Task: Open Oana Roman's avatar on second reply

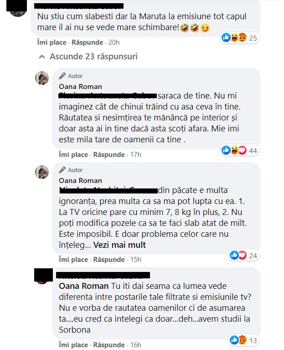Action: pos(42,172)
